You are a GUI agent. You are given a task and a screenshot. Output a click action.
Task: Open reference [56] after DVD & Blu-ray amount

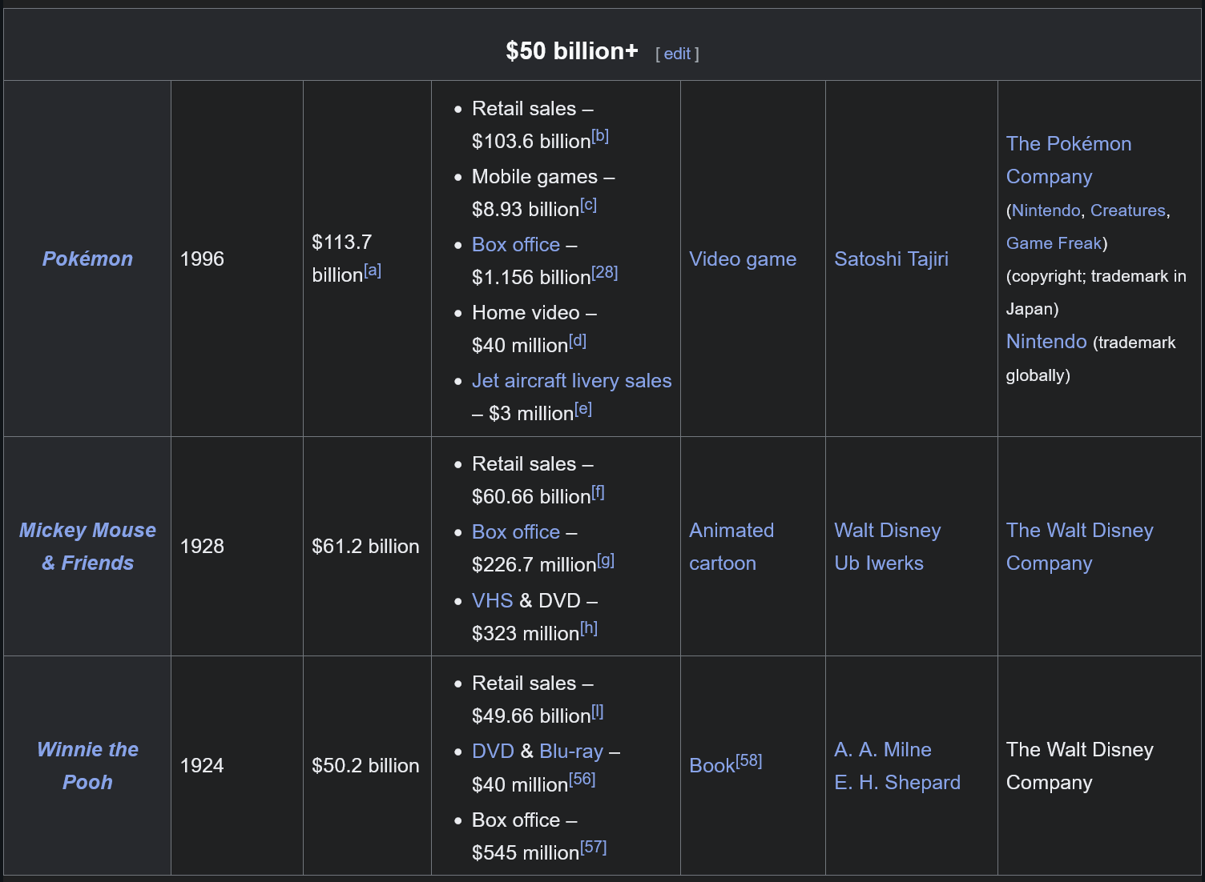tap(582, 780)
